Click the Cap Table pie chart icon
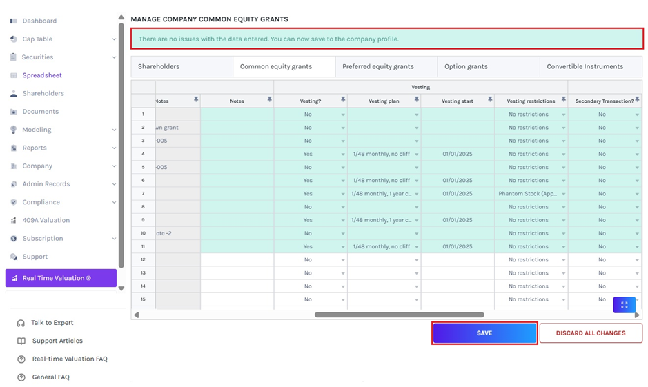The width and height of the screenshot is (648, 387). [14, 39]
